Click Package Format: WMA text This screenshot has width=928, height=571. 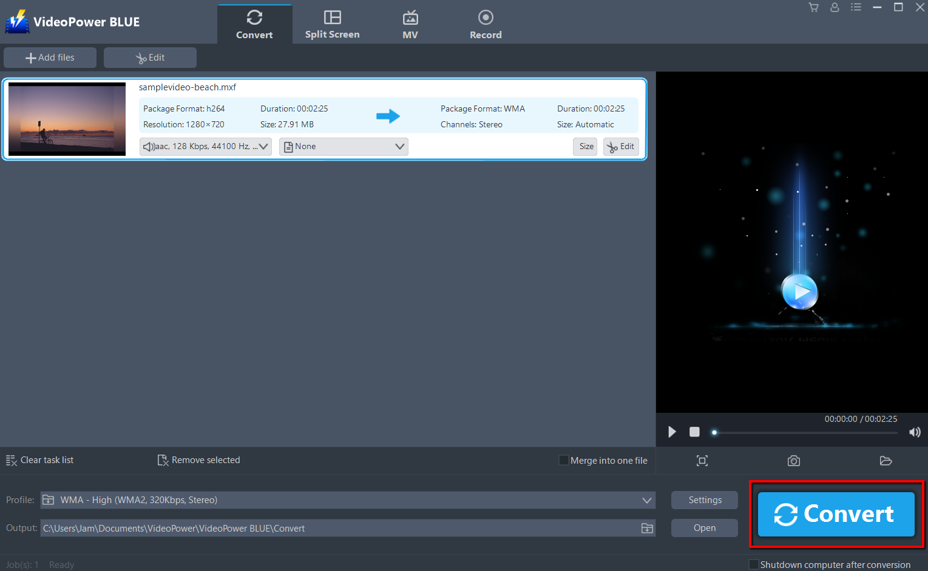click(483, 109)
